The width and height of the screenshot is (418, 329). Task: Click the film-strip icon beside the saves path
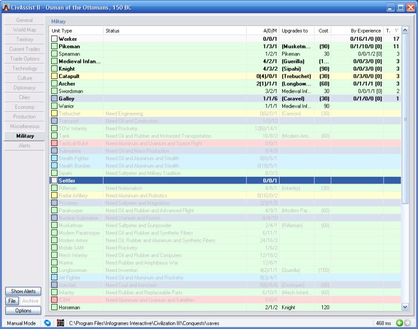pyautogui.click(x=61, y=323)
